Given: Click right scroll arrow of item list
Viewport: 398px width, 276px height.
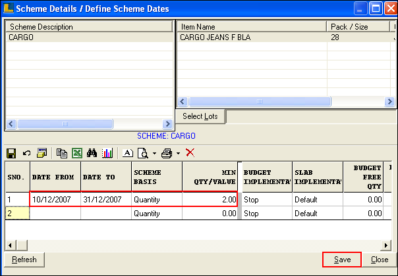Looking at the screenshot, I should [389, 102].
